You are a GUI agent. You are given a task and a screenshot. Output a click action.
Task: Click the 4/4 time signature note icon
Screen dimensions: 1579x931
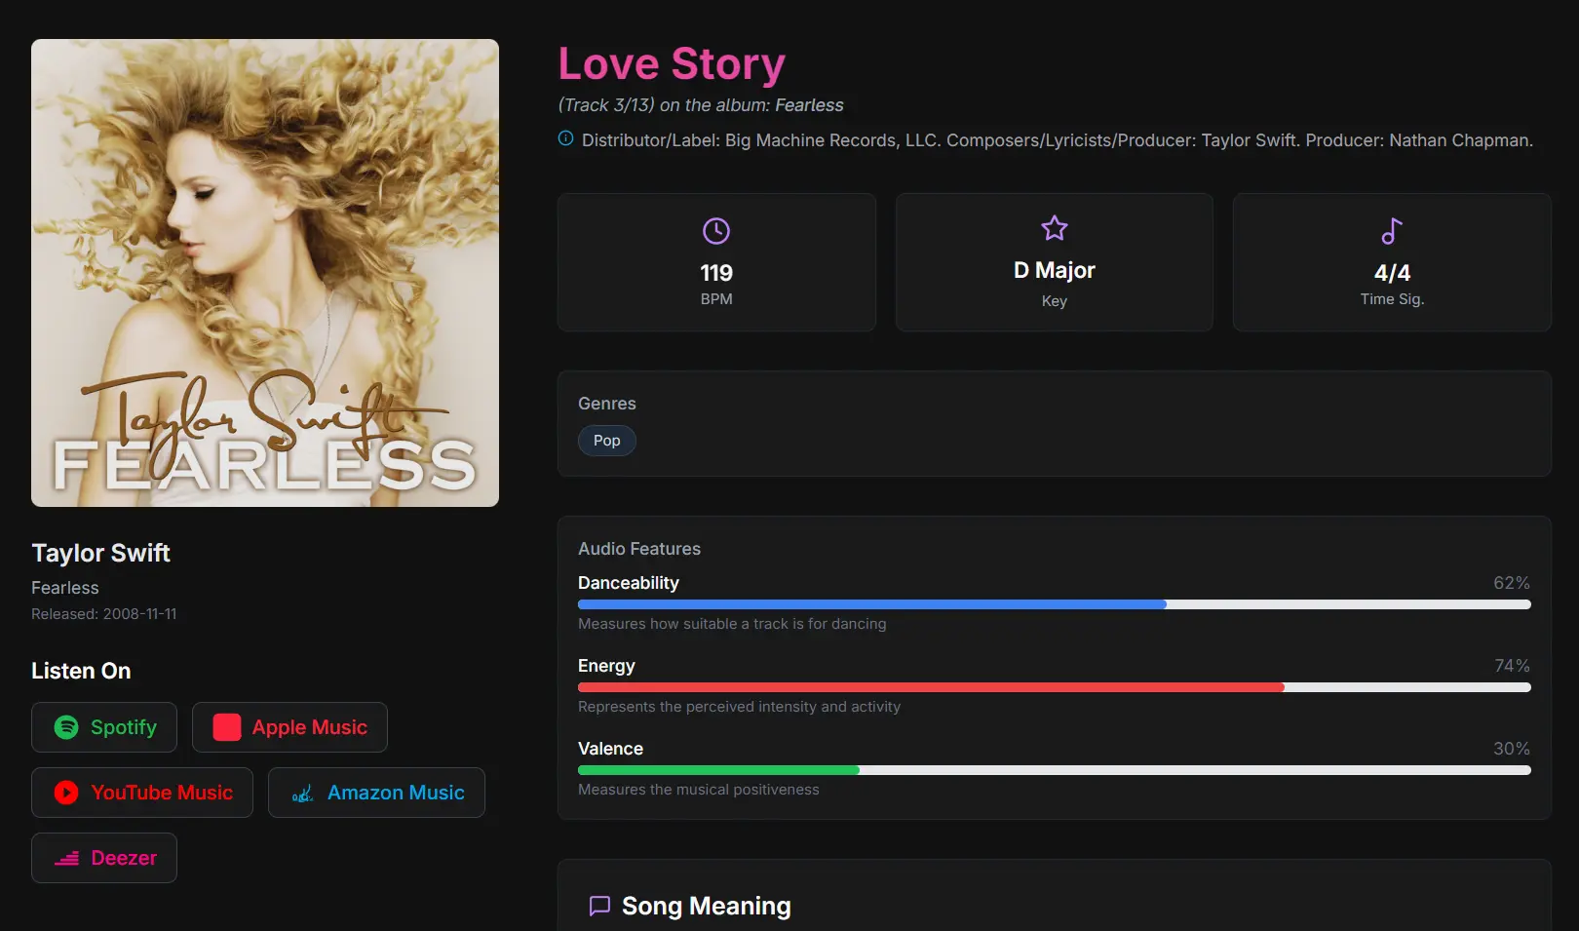pyautogui.click(x=1391, y=230)
